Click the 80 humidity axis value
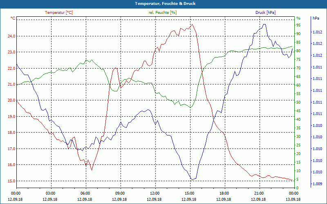This screenshot has height=204, width=327. [x=298, y=51]
